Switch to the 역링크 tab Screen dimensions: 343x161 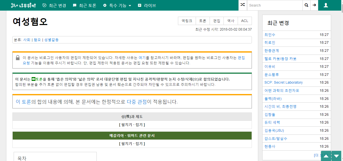click(x=187, y=21)
